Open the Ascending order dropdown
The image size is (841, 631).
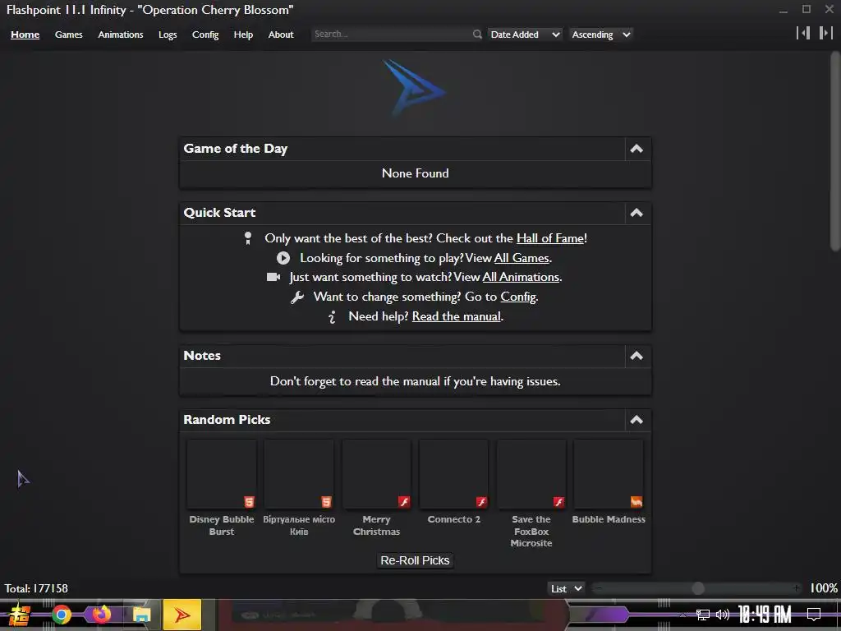pos(600,35)
